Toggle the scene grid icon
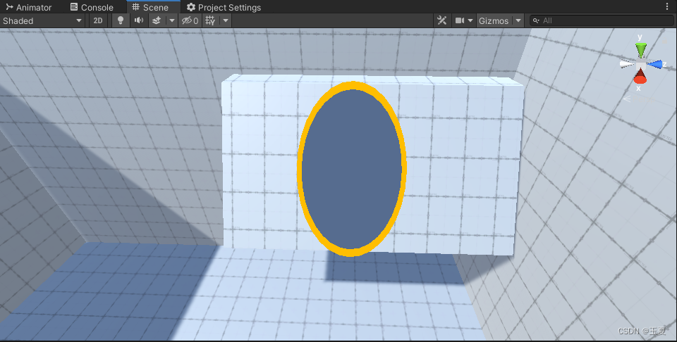 pos(210,20)
